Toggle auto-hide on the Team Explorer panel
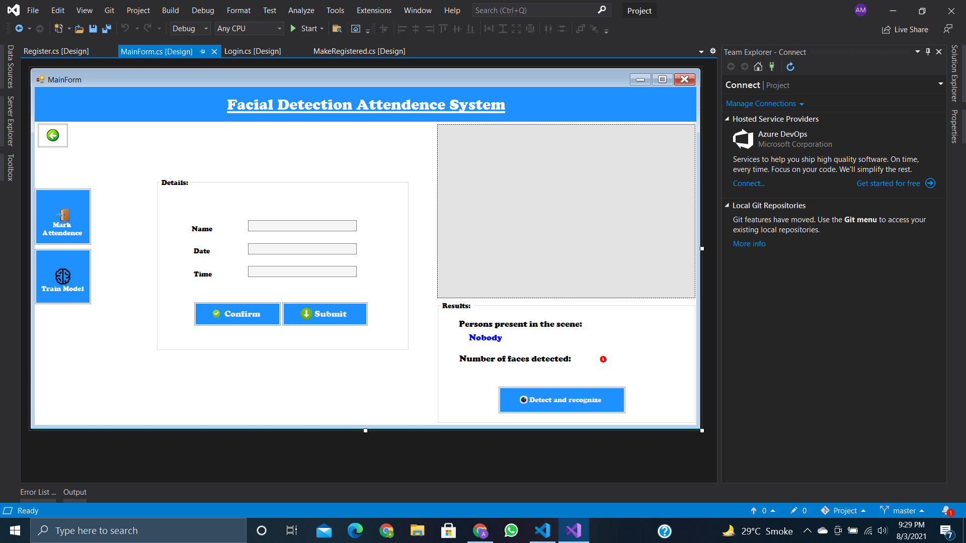This screenshot has width=966, height=543. (928, 51)
